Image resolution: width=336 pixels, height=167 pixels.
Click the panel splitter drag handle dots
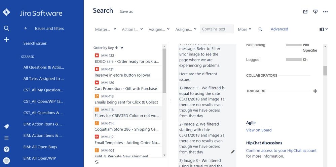[171, 100]
